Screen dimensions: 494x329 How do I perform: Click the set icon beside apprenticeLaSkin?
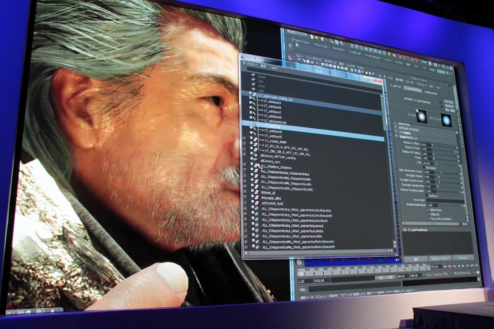tap(258, 236)
